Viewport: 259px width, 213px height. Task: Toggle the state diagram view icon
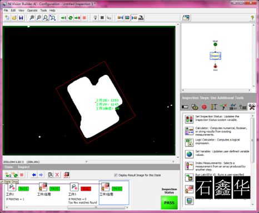point(186,18)
